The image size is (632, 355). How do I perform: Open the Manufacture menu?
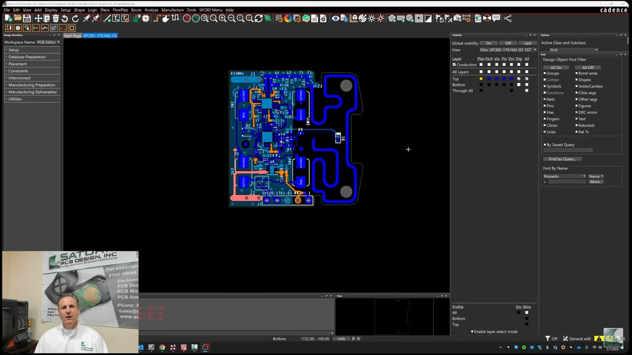tap(172, 10)
